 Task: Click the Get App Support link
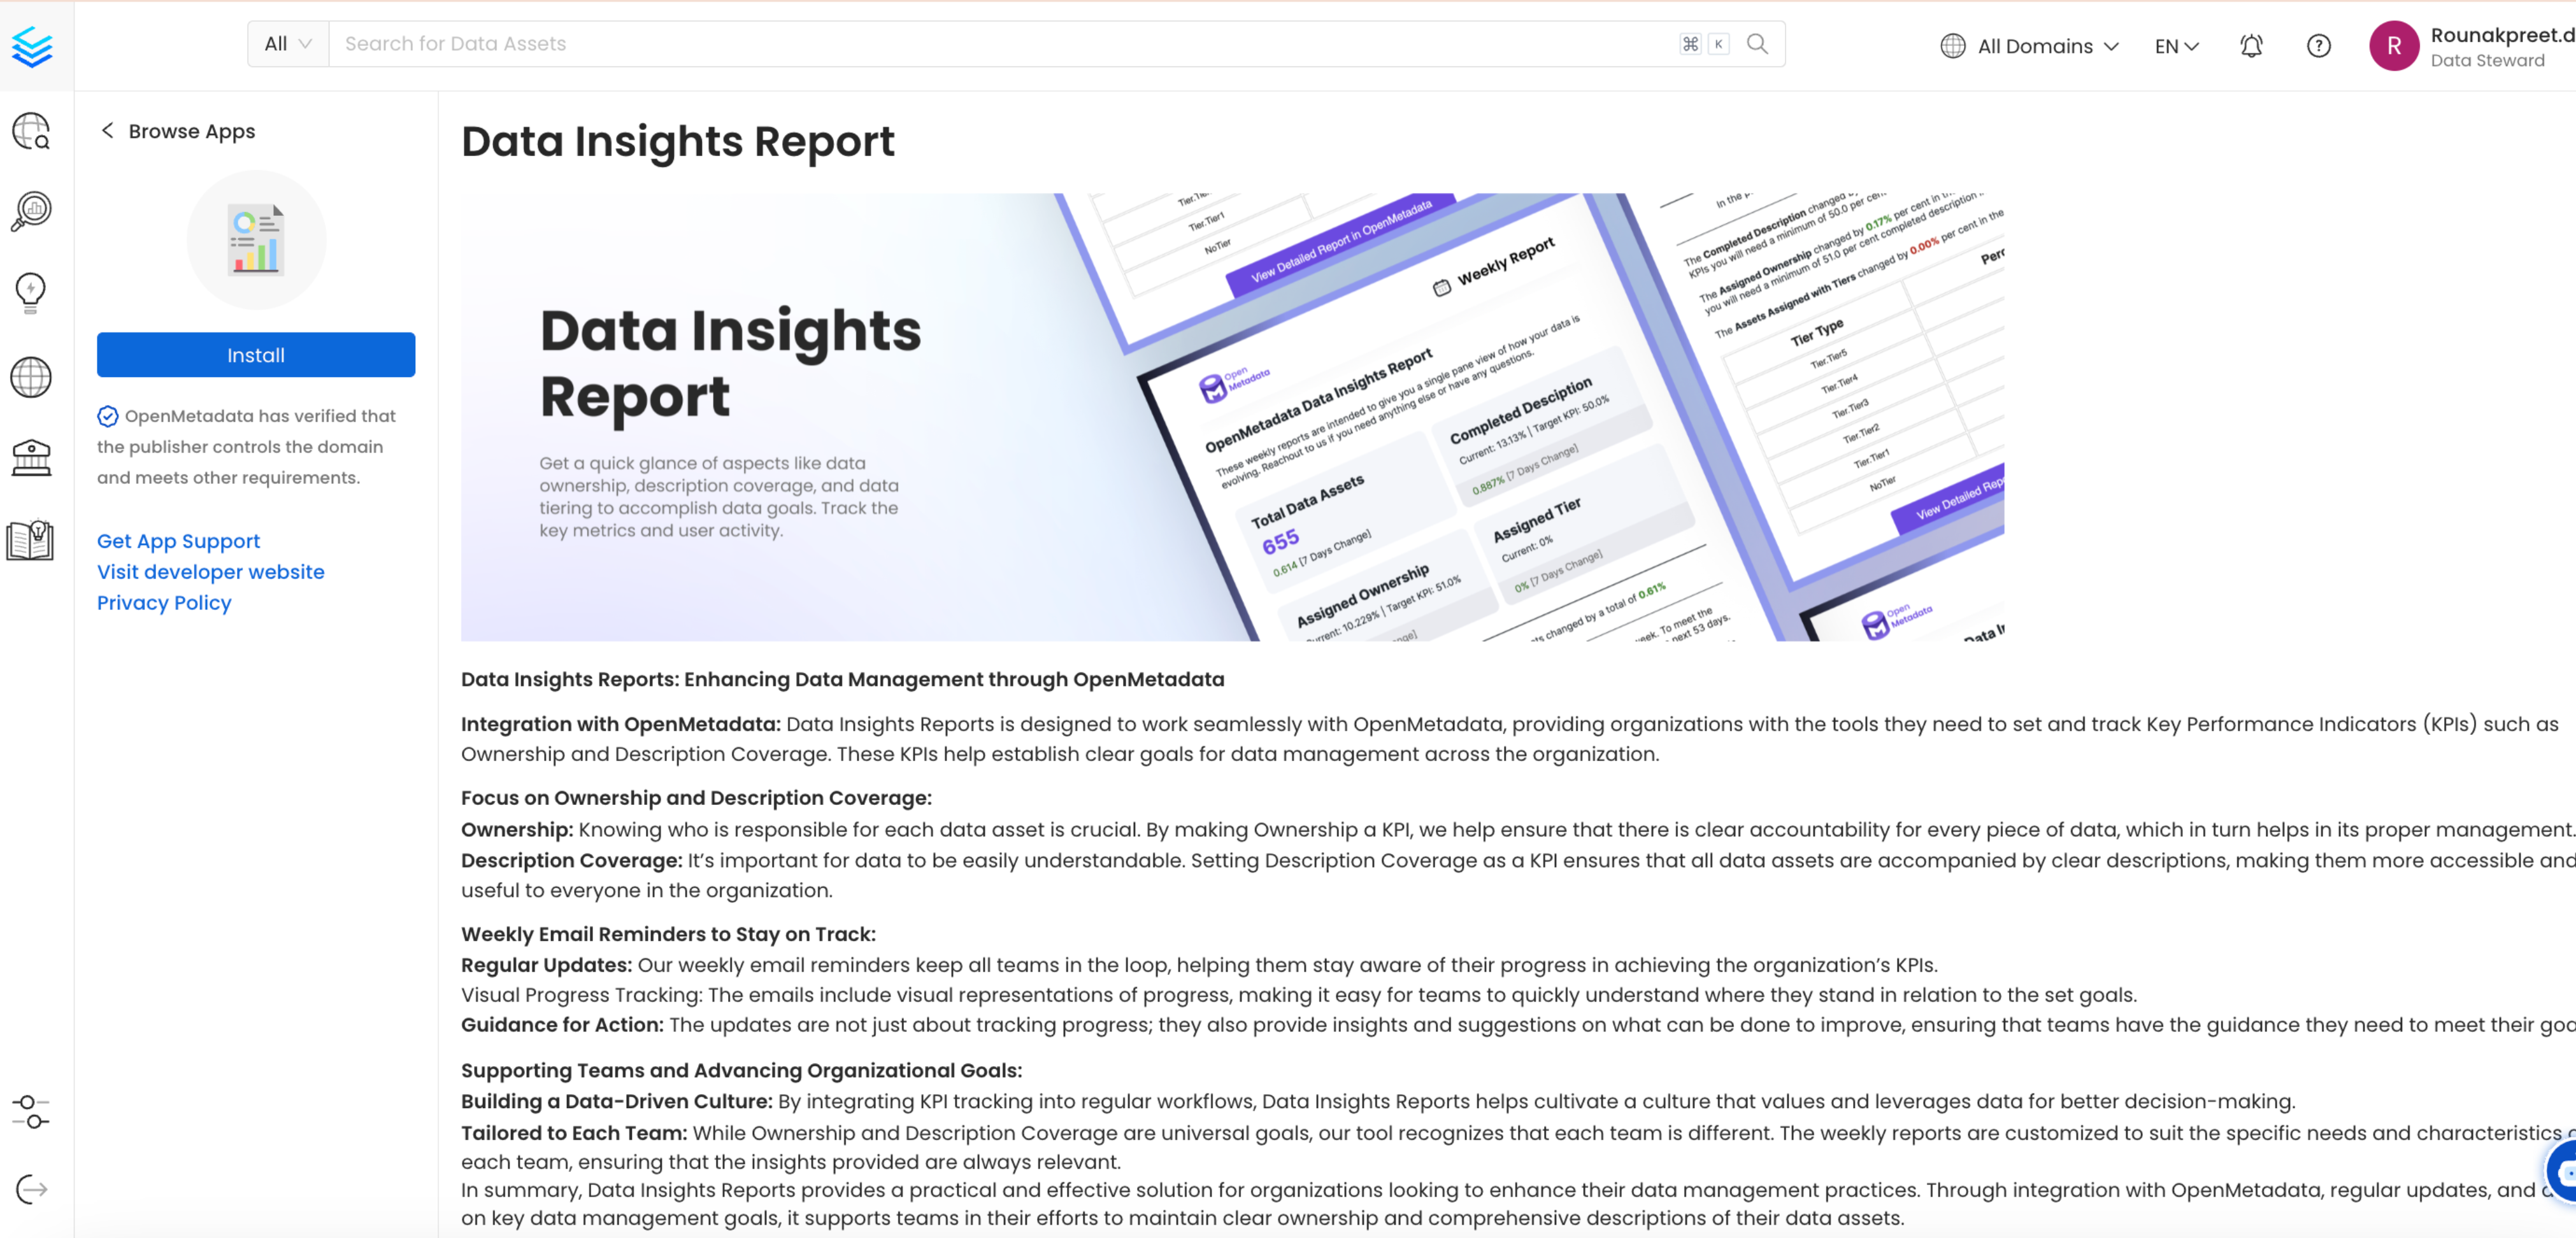178,541
